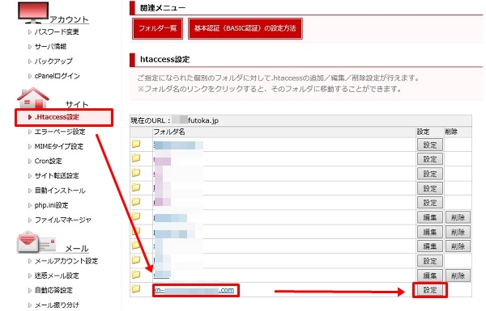Screen dimensions: 486x311
Task: Click the 削除 column header
Action: tap(451, 132)
